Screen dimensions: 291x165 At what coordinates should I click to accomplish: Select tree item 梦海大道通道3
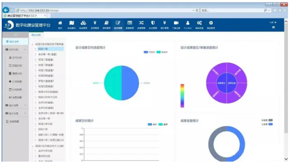(46, 81)
